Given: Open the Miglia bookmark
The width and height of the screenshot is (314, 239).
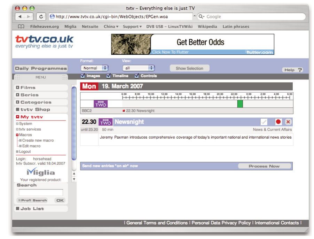Looking at the screenshot, I should [70, 26].
